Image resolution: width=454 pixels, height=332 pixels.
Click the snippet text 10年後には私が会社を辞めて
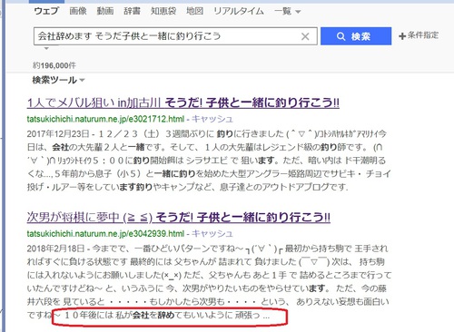[x=120, y=315]
